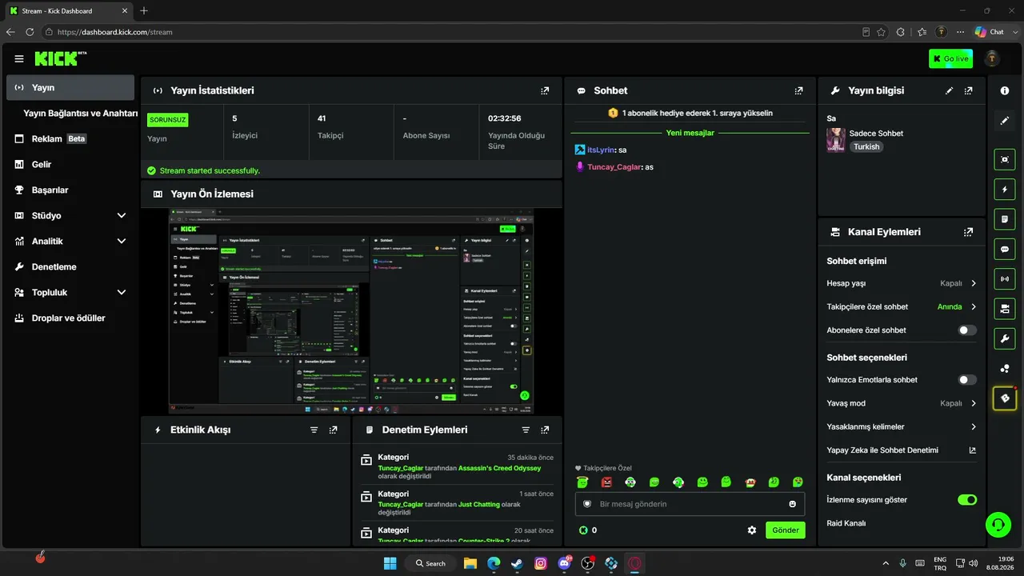Click itsLyrin username in chat
The height and width of the screenshot is (576, 1024).
(602, 150)
